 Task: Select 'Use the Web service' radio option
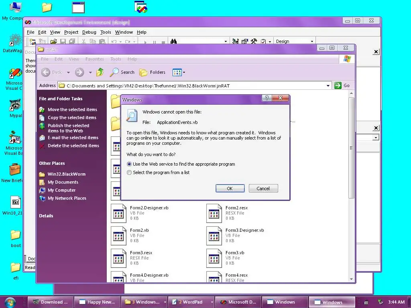pos(129,164)
